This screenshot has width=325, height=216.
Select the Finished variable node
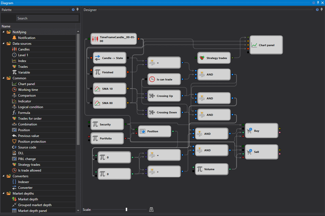(x=110, y=72)
